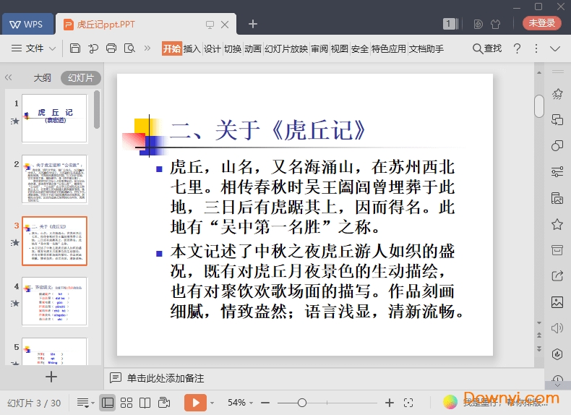Switch panel to 大纲 outline view

pos(42,77)
